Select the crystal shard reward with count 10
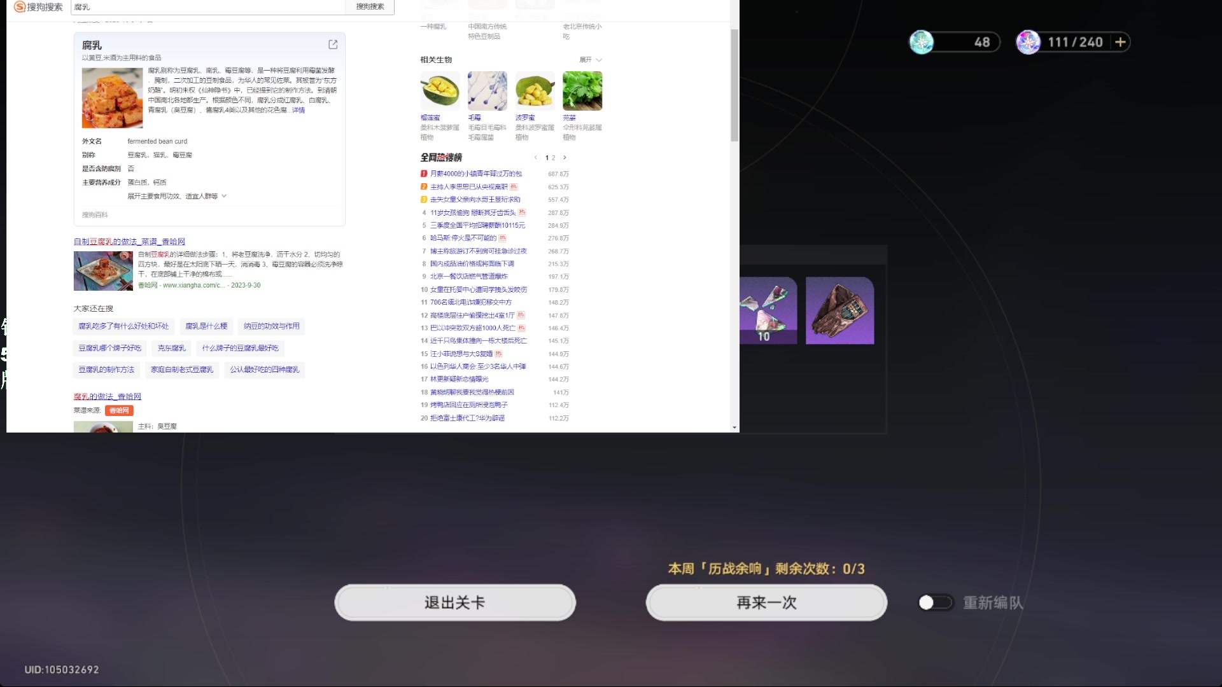The width and height of the screenshot is (1222, 687). pos(768,310)
